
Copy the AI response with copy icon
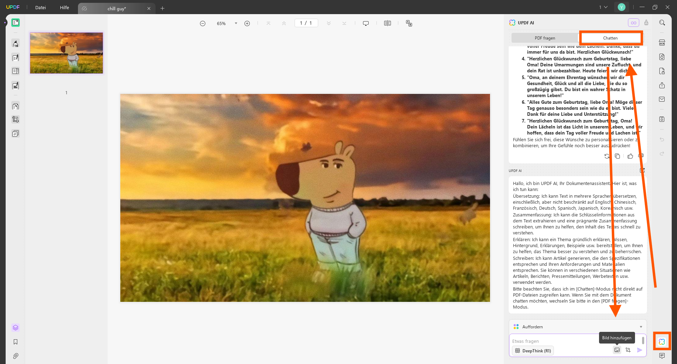pyautogui.click(x=617, y=156)
